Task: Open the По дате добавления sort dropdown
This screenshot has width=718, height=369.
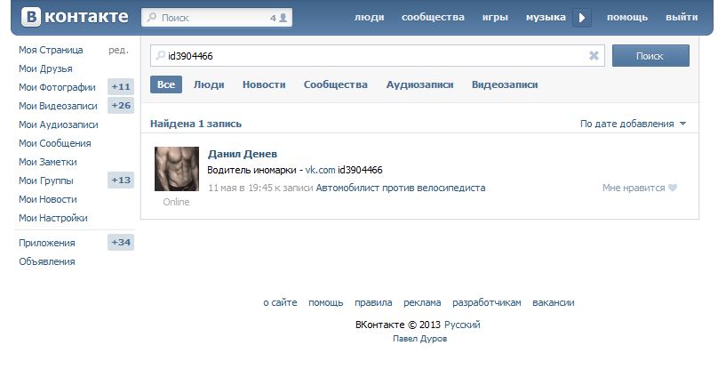Action: [x=633, y=124]
